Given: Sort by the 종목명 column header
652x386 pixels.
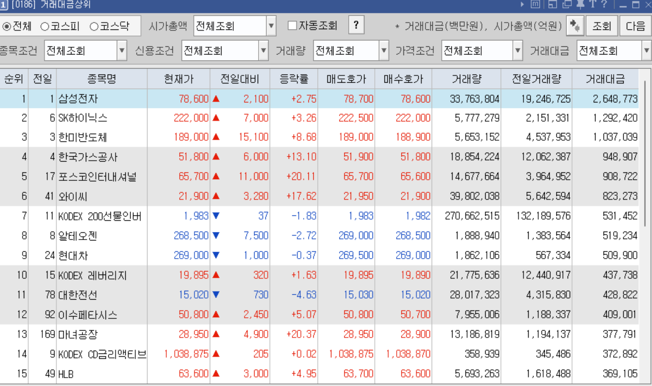Looking at the screenshot, I should (102, 79).
